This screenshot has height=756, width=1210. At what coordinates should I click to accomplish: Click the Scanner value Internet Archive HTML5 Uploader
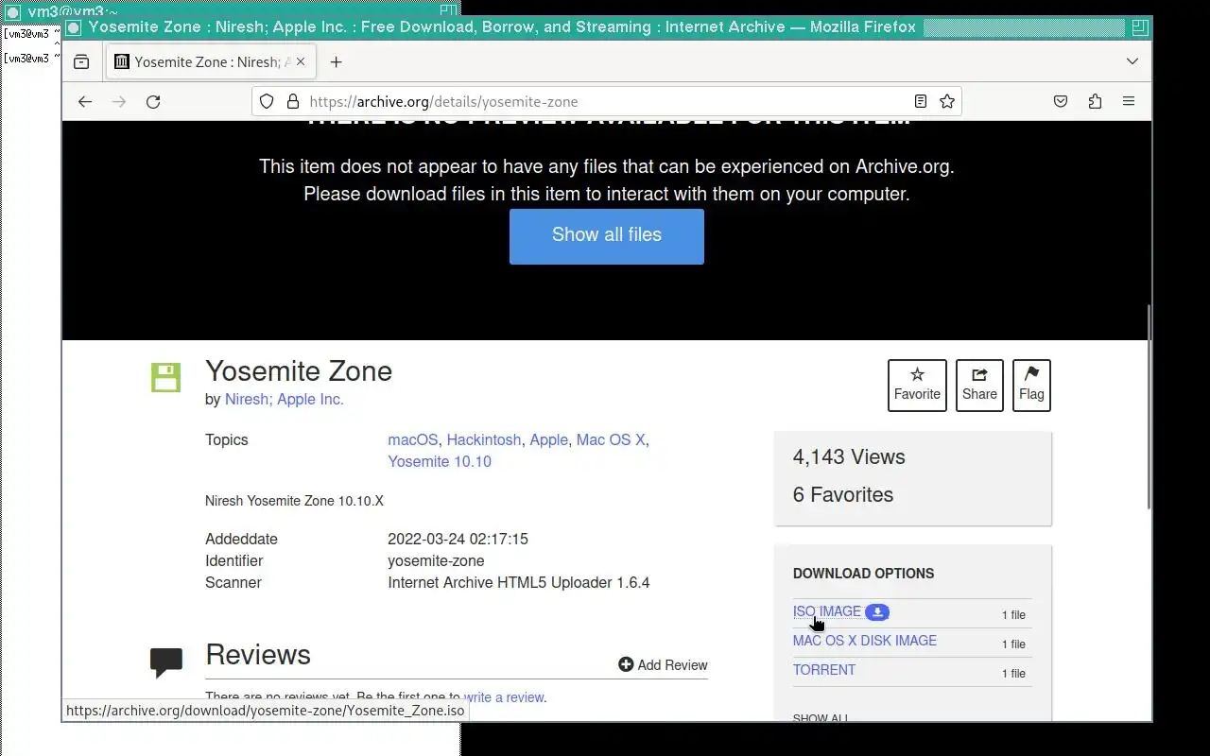tap(518, 582)
